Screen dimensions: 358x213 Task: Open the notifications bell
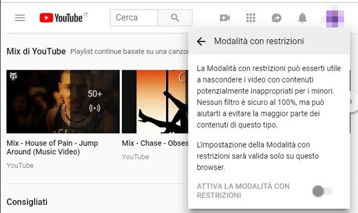(x=302, y=18)
